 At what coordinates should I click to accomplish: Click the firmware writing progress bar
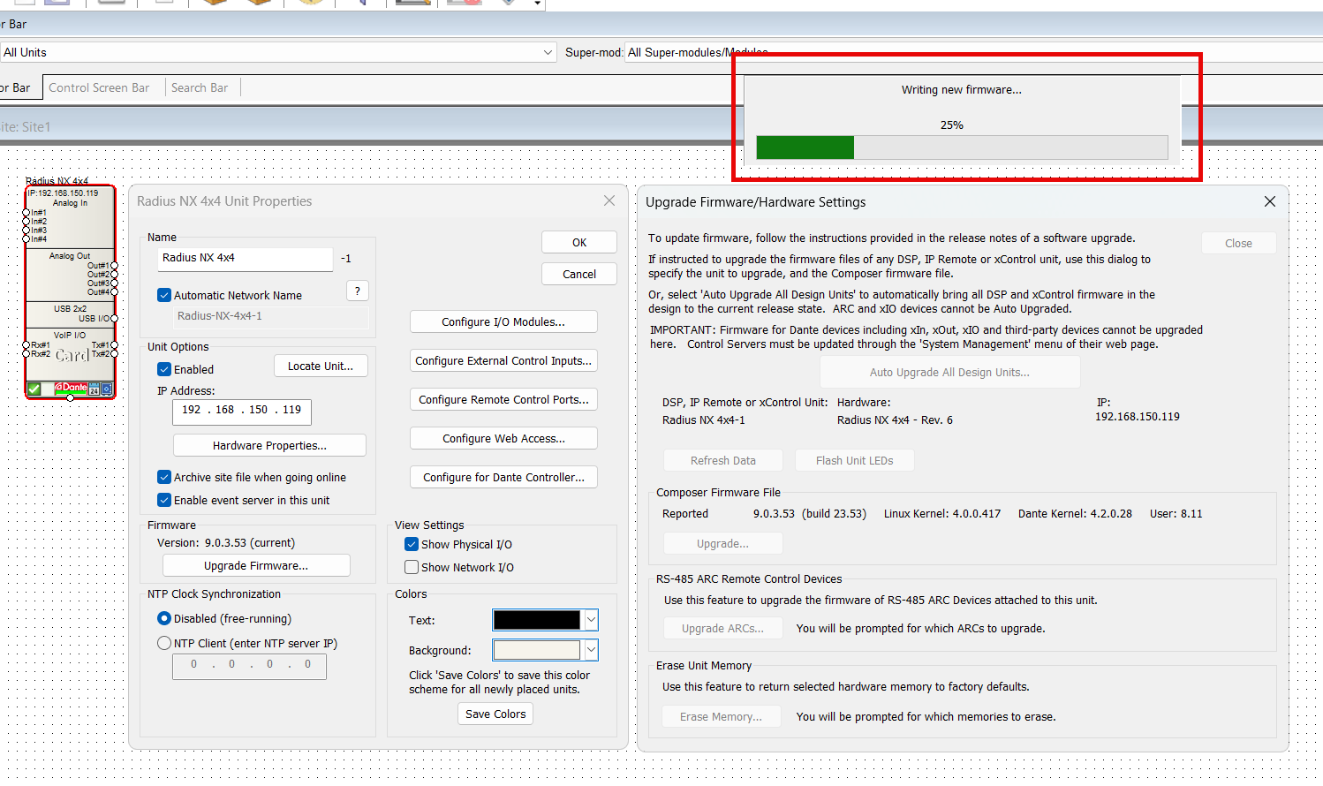point(962,147)
